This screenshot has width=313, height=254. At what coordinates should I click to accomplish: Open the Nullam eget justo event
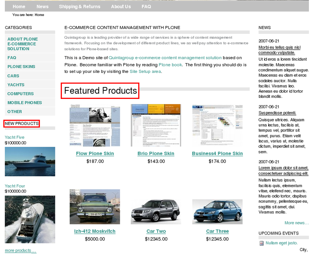tap(282, 243)
